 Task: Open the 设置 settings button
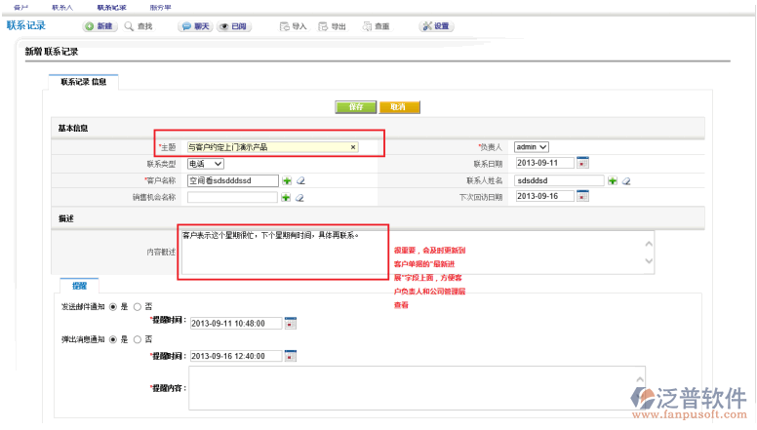[436, 26]
